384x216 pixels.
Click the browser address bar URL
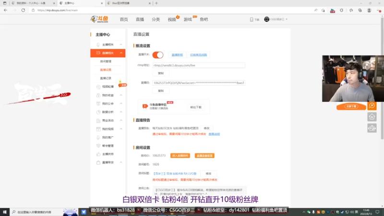tap(58, 10)
